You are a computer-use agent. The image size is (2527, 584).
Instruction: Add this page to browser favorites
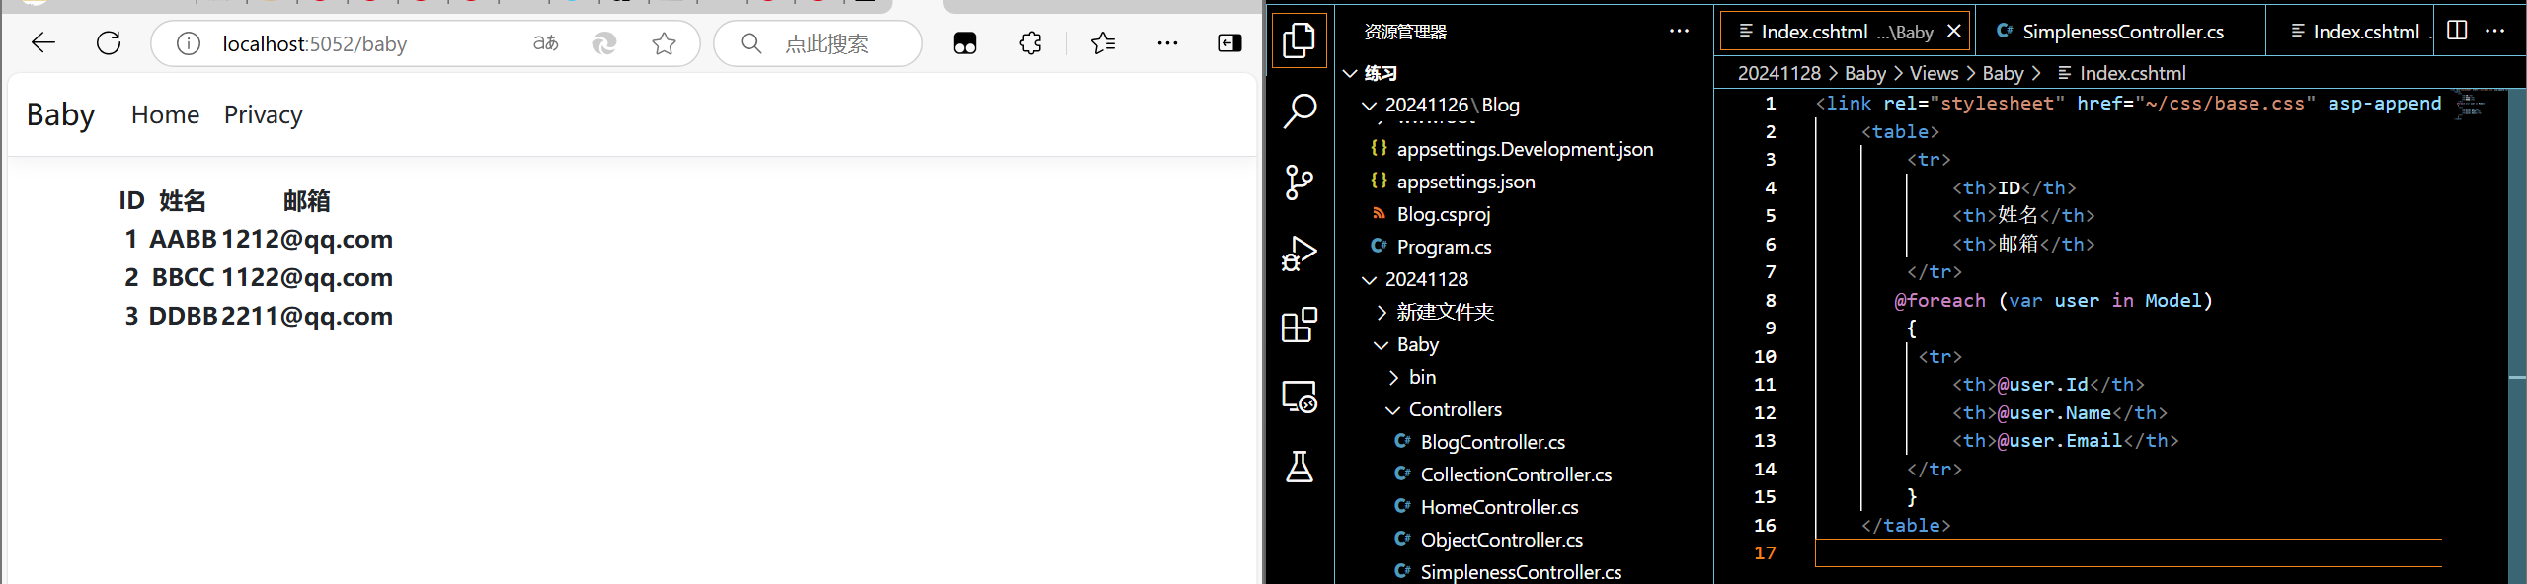[664, 43]
